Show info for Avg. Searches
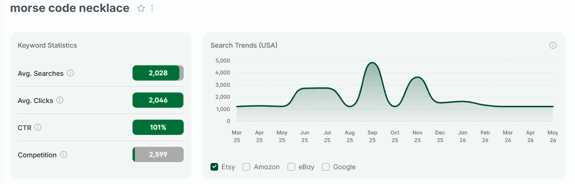 [x=70, y=73]
